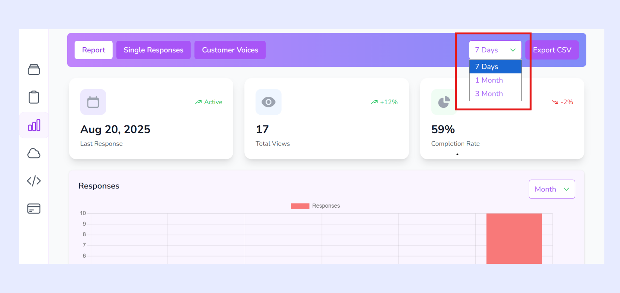Open the embed code section via the </> icon
This screenshot has width=620, height=293.
(x=34, y=181)
